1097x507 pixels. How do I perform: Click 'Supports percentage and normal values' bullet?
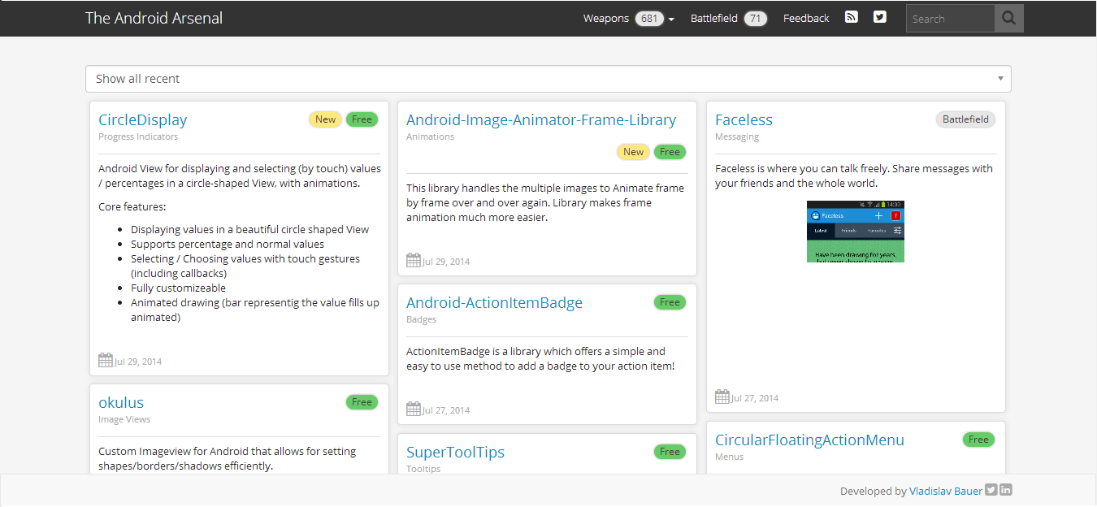coord(228,244)
